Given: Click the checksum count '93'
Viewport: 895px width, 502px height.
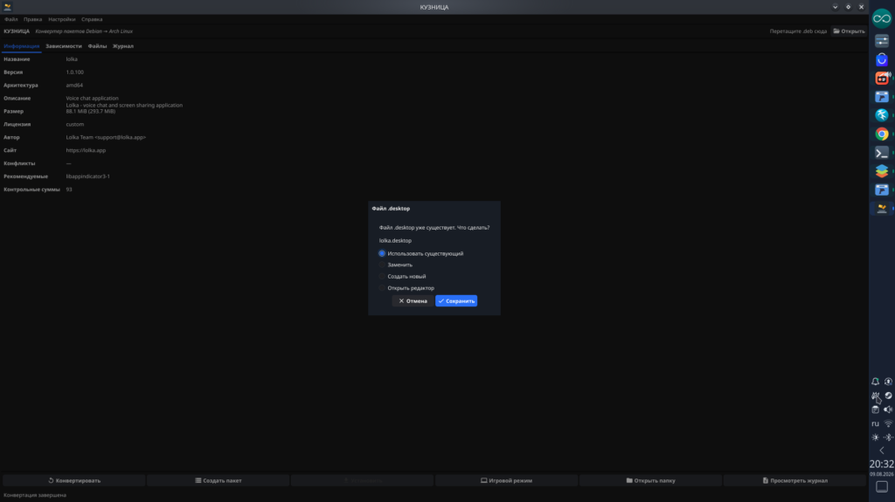Looking at the screenshot, I should [68, 189].
